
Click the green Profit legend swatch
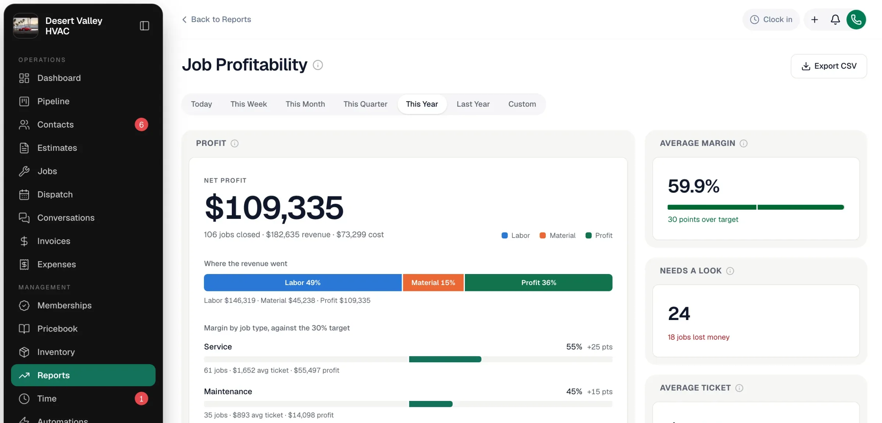coord(588,235)
